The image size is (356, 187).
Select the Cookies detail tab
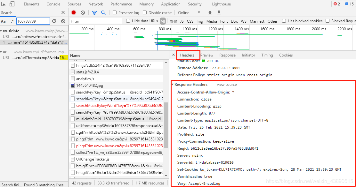(x=286, y=55)
